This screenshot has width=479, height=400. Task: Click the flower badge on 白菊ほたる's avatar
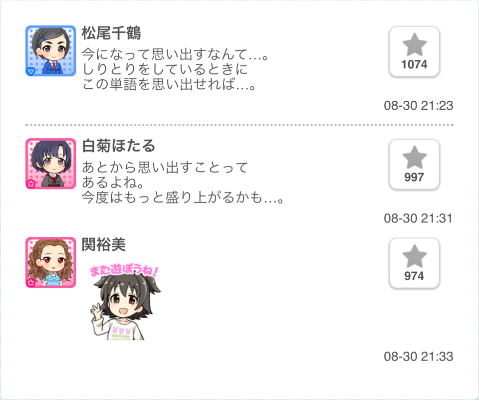coord(31,184)
